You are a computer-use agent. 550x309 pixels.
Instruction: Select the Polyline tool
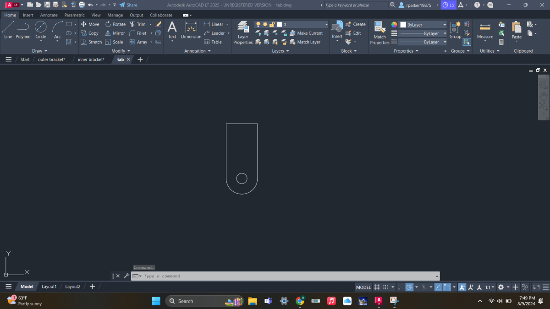click(x=23, y=30)
